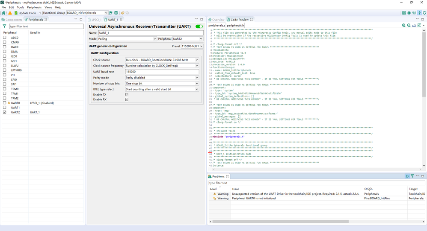The width and height of the screenshot is (427, 231).
Task: Uncheck the Enable RX checkbox
Action: (127, 99)
